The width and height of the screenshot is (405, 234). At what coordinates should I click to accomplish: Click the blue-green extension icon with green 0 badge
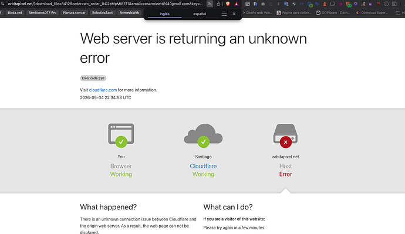[310, 4]
